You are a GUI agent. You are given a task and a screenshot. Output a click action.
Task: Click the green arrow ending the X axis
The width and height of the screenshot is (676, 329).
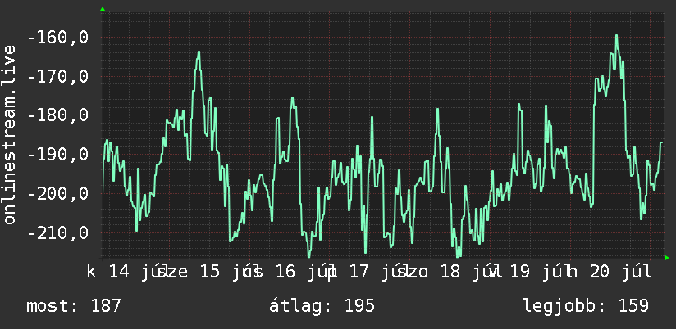[667, 258]
